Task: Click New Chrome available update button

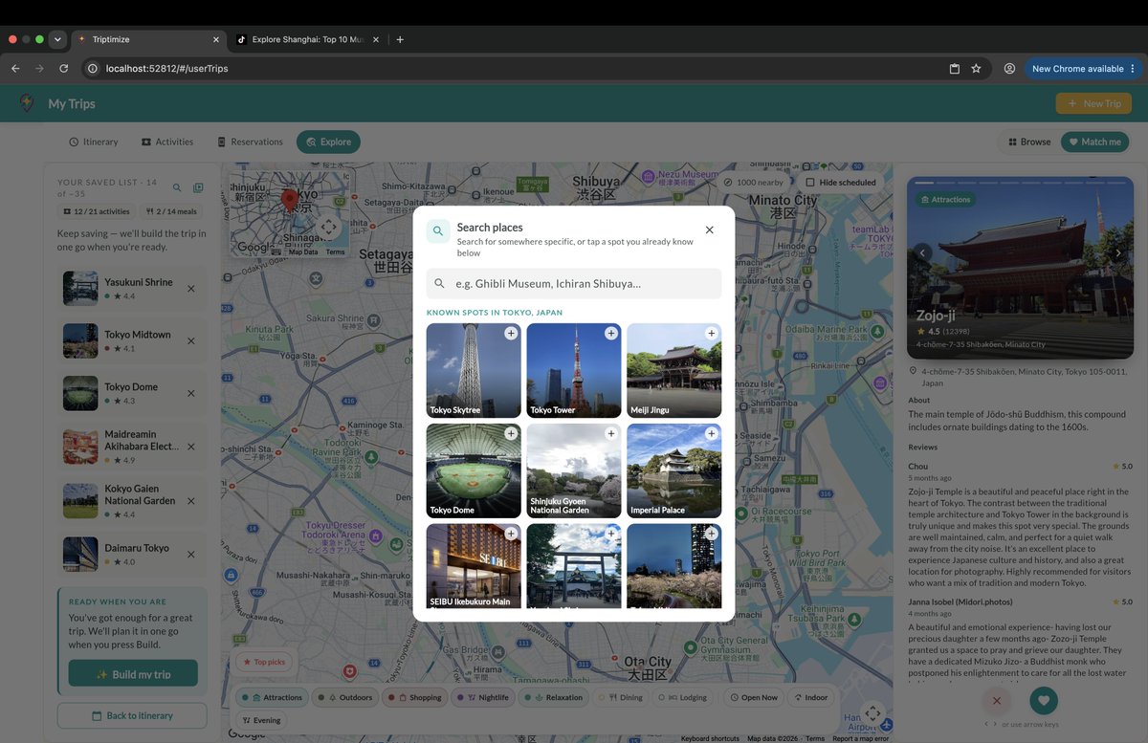Action: 1083,69
